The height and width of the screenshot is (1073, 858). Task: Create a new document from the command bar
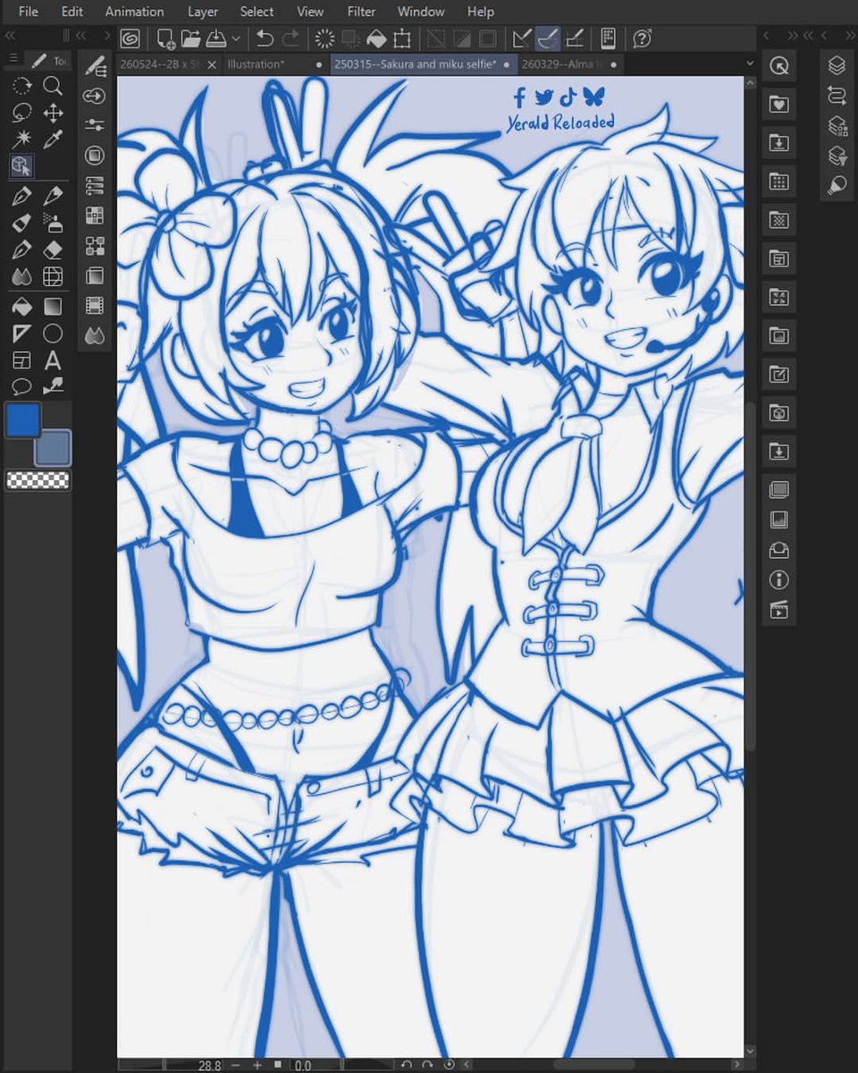(165, 38)
